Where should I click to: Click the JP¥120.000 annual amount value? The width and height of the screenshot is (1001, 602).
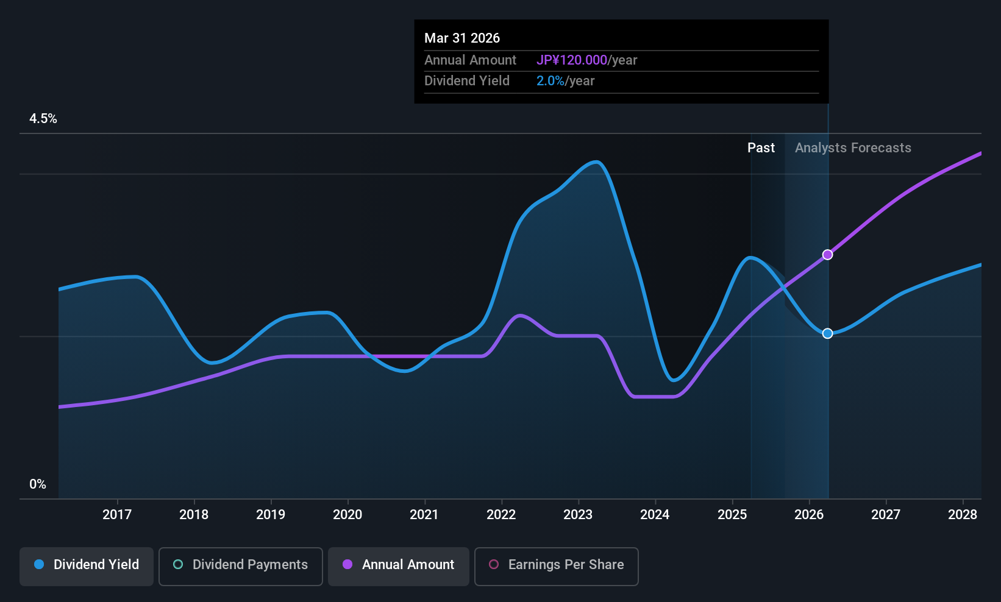coord(572,60)
